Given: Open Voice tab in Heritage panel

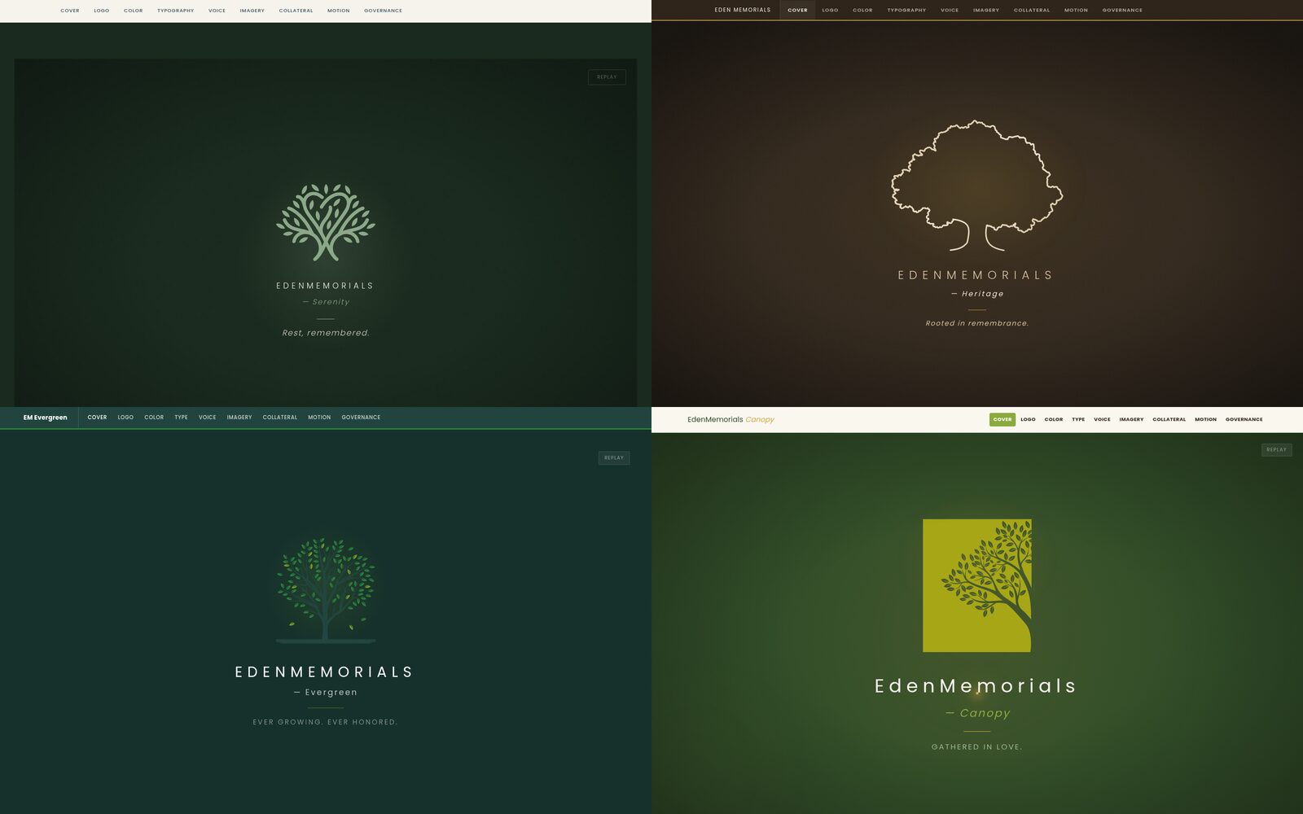Looking at the screenshot, I should pos(950,10).
